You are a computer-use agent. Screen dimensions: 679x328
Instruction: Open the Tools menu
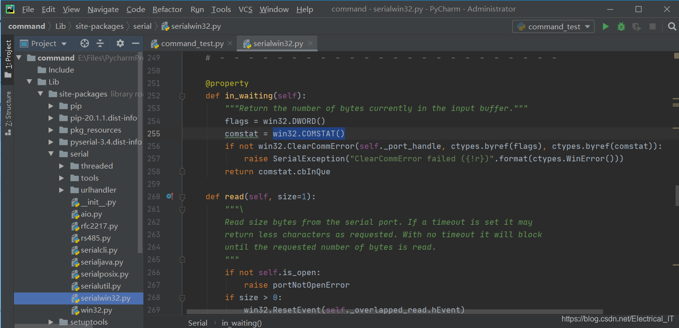221,9
